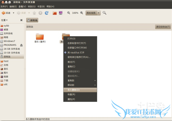
Task: Open the 图标视图 view mode dropdown
Action: (93, 13)
